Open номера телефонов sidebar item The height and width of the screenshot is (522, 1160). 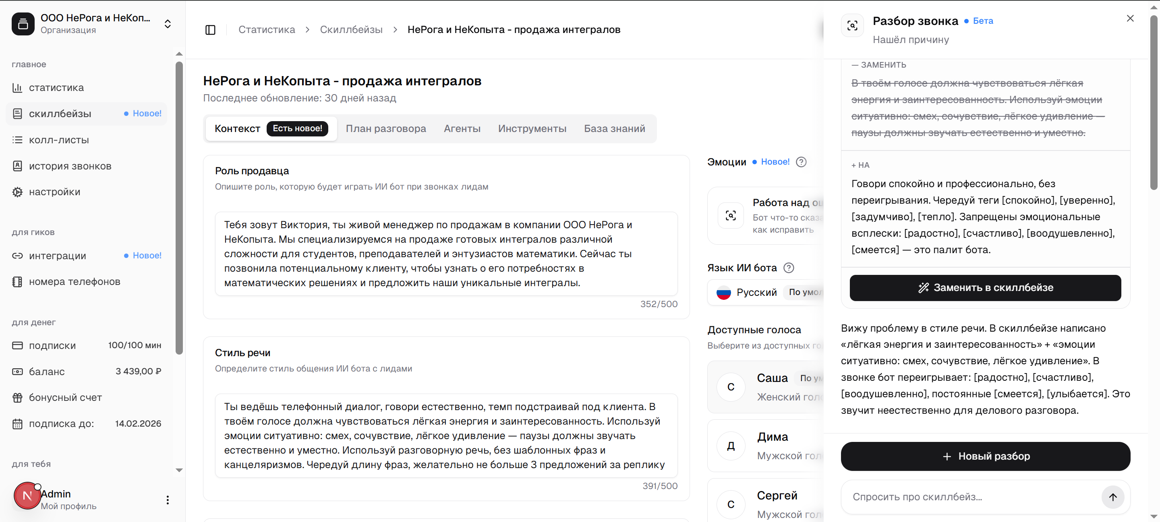[x=86, y=282]
